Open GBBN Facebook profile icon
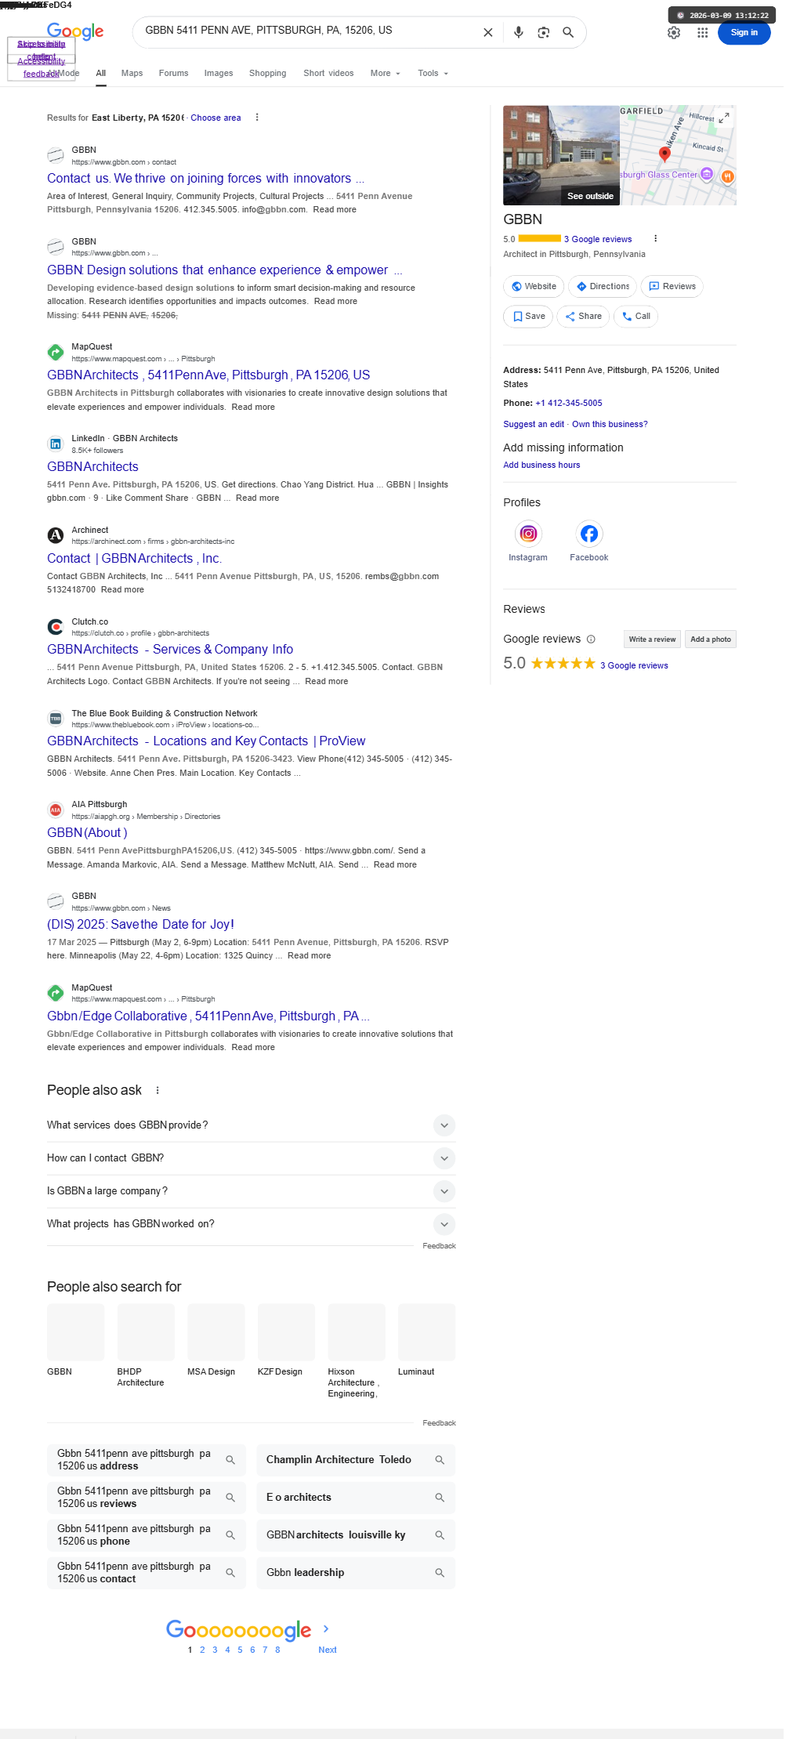 click(588, 534)
